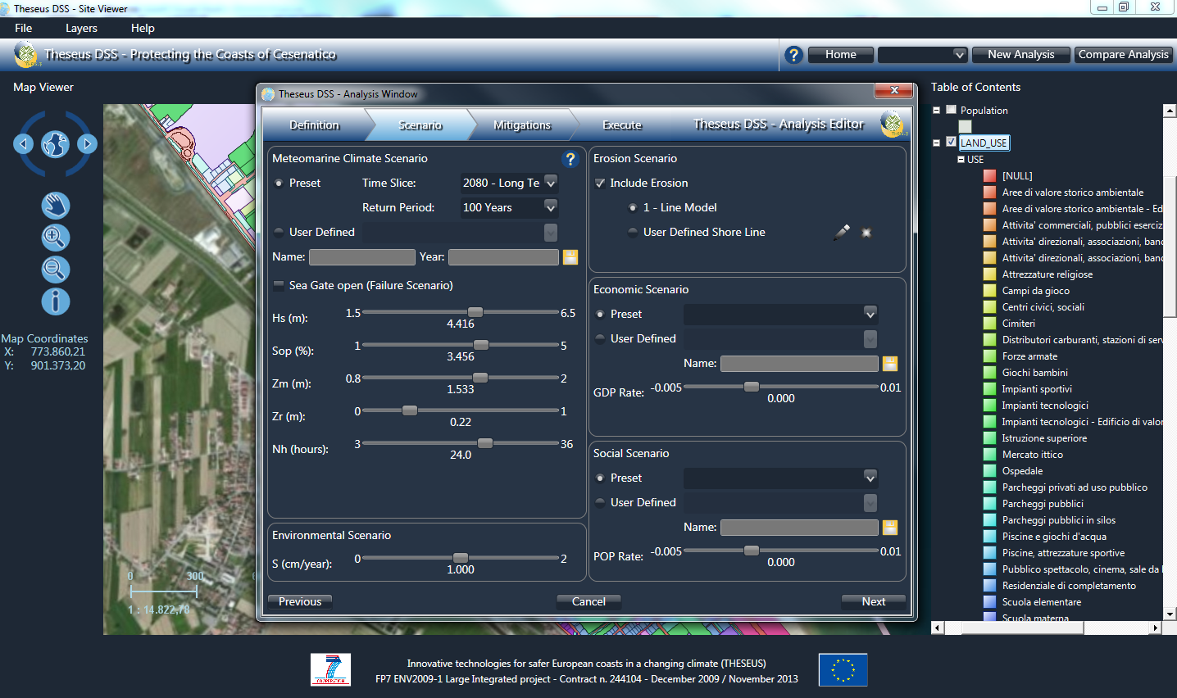Toggle Sea Gate open failure scenario checkbox
The width and height of the screenshot is (1177, 698).
[x=279, y=286]
